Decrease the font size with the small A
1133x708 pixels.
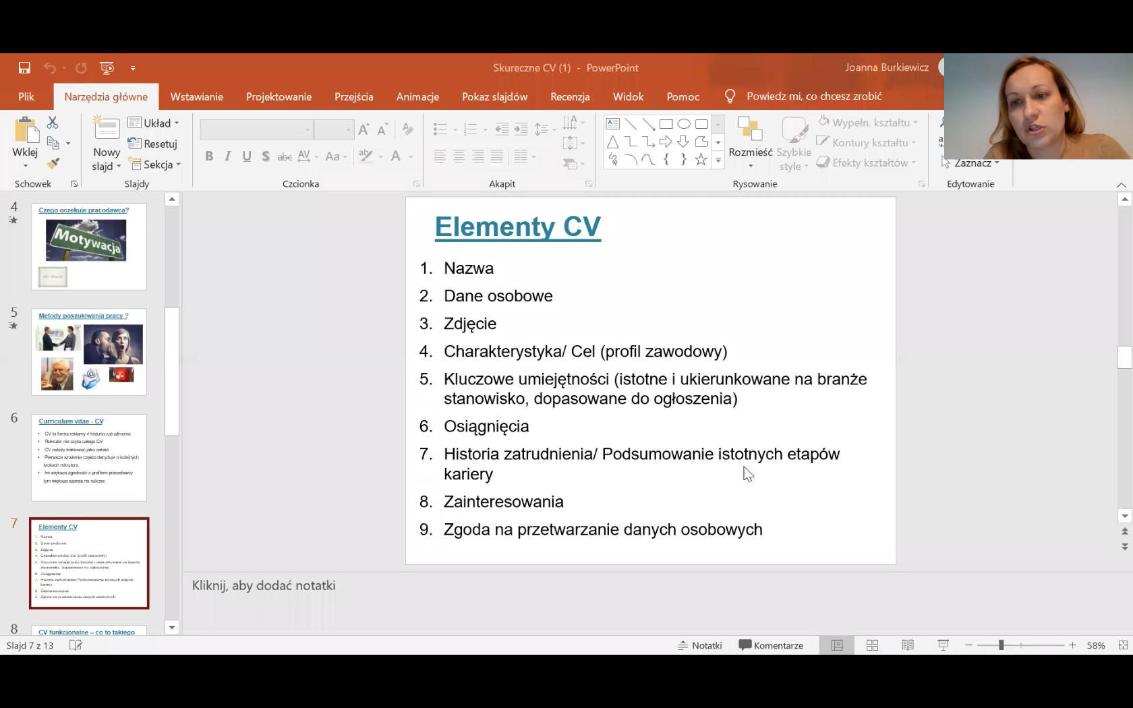(382, 129)
